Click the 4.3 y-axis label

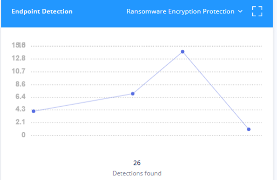pyautogui.click(x=21, y=109)
